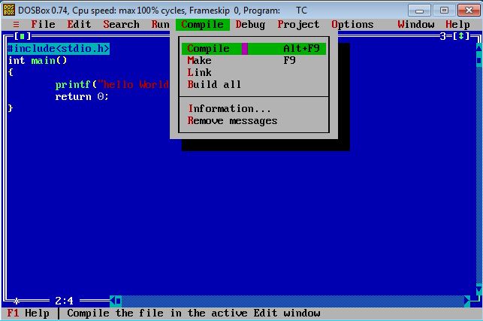The height and width of the screenshot is (321, 483).
Task: Choose Build all from Compile menu
Action: (253, 84)
